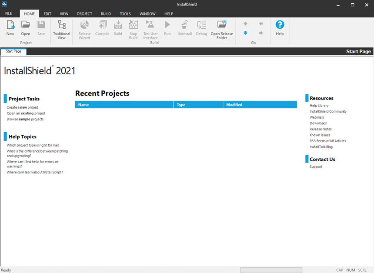Open 'Which project type is right for me?' topic
374x273 pixels.
pos(33,145)
